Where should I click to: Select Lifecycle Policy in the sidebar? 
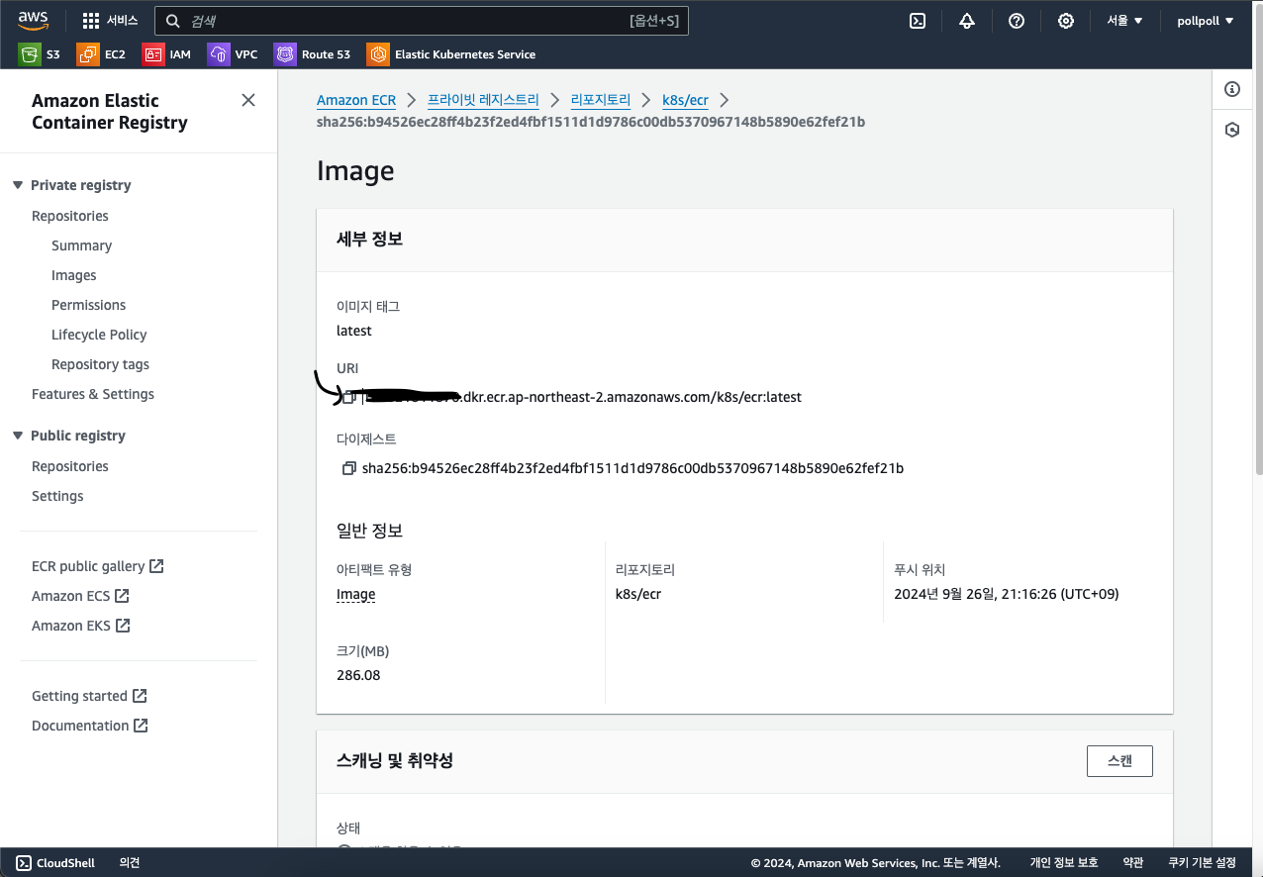coord(99,335)
